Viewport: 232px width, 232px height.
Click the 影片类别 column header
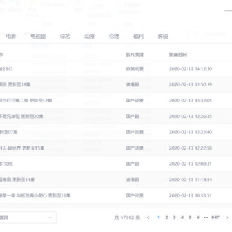click(x=135, y=55)
